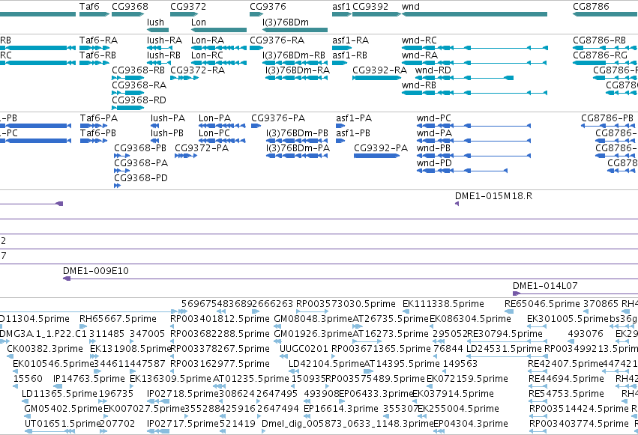Open protein CG8786-PB label
Image resolution: width=638 pixels, height=435 pixels.
click(x=607, y=118)
